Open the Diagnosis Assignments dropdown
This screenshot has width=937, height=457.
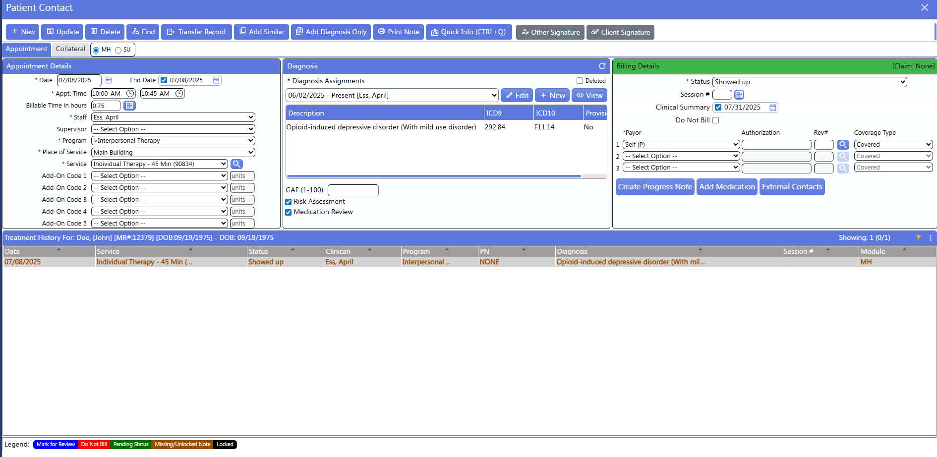(x=392, y=95)
